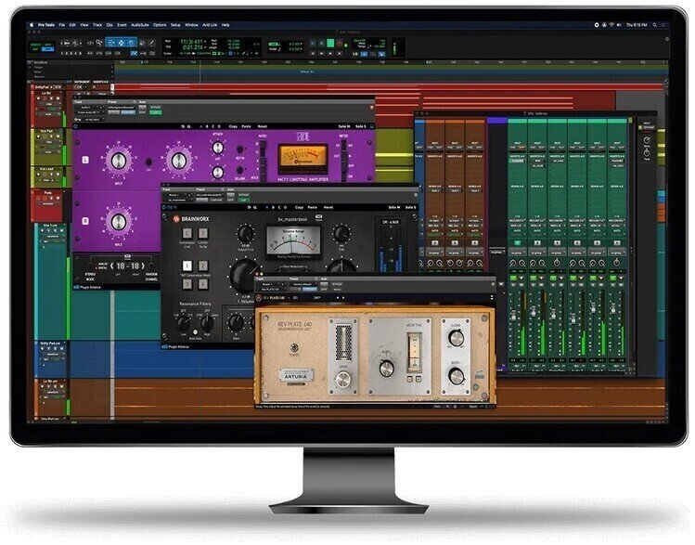Click the green Play transport button

click(x=330, y=44)
